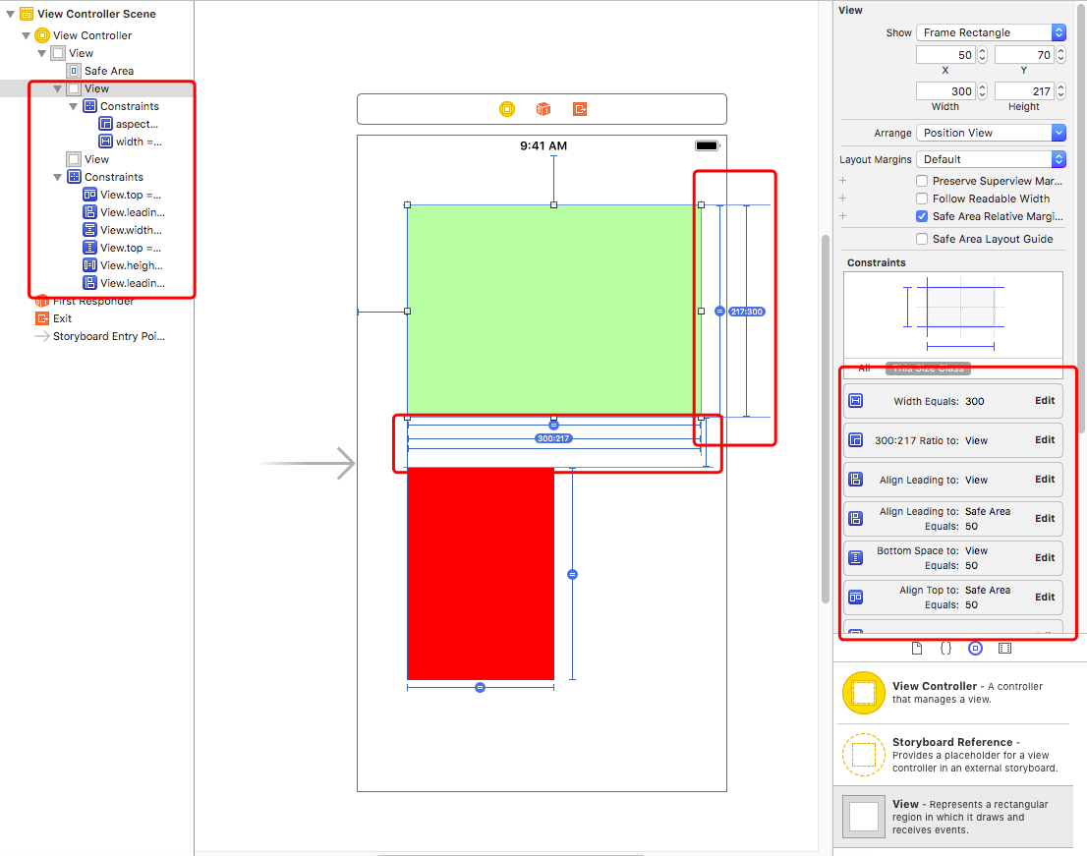
Task: Click orange First Responder cube in scene dock
Action: point(543,109)
